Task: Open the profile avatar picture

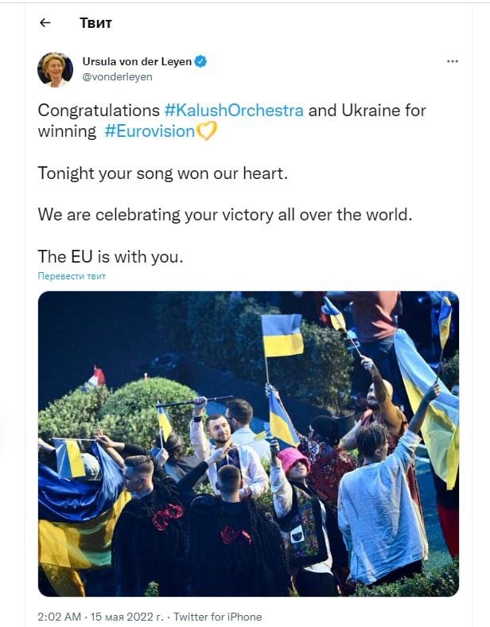Action: [x=55, y=69]
